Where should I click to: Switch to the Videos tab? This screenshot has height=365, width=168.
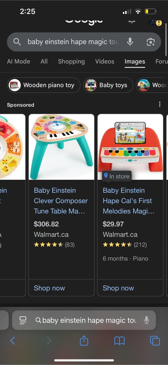105,61
